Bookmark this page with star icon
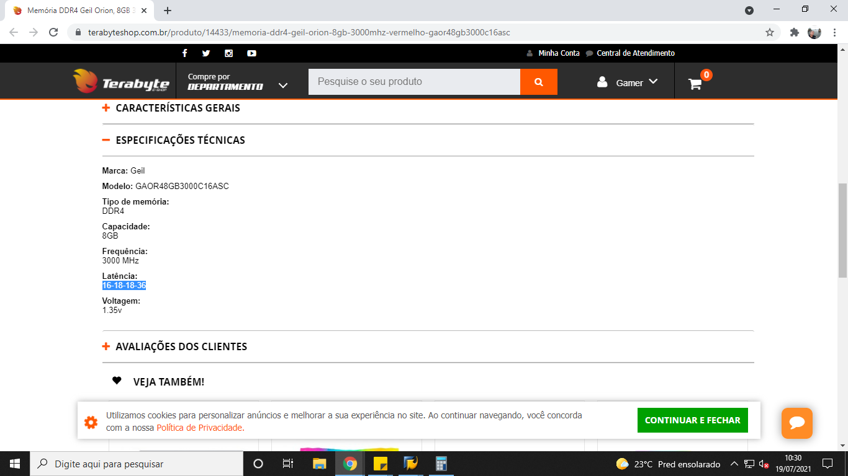This screenshot has height=476, width=848. click(770, 32)
